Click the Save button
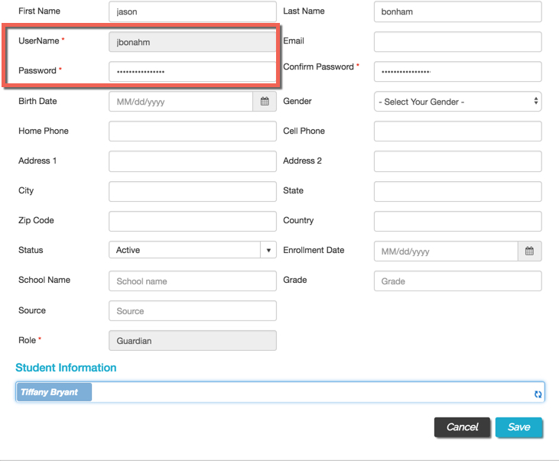Image resolution: width=559 pixels, height=461 pixels. (518, 427)
